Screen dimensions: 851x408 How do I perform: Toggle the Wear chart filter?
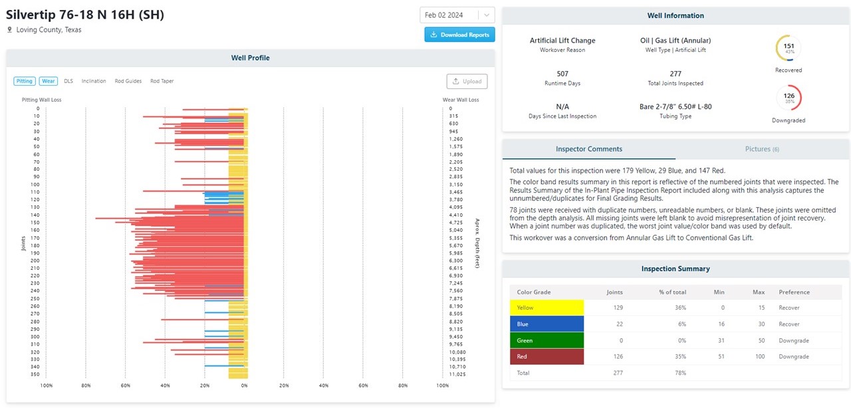(48, 81)
